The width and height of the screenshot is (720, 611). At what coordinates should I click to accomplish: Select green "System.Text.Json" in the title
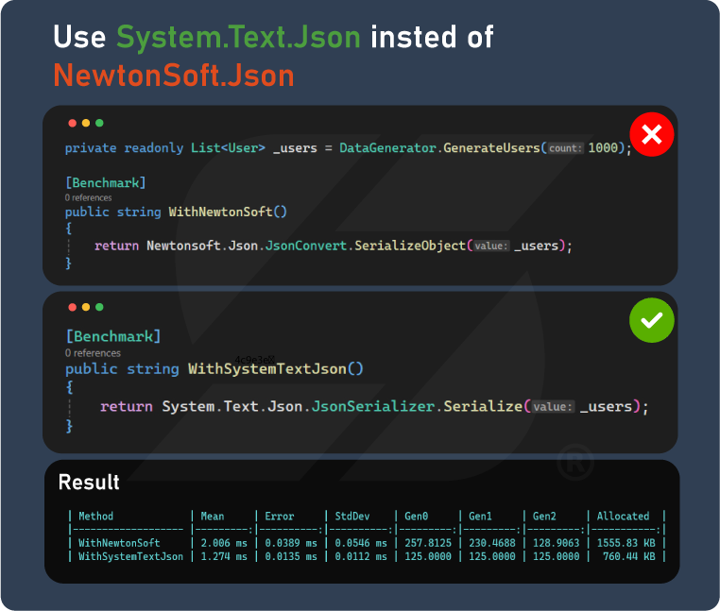[x=238, y=38]
